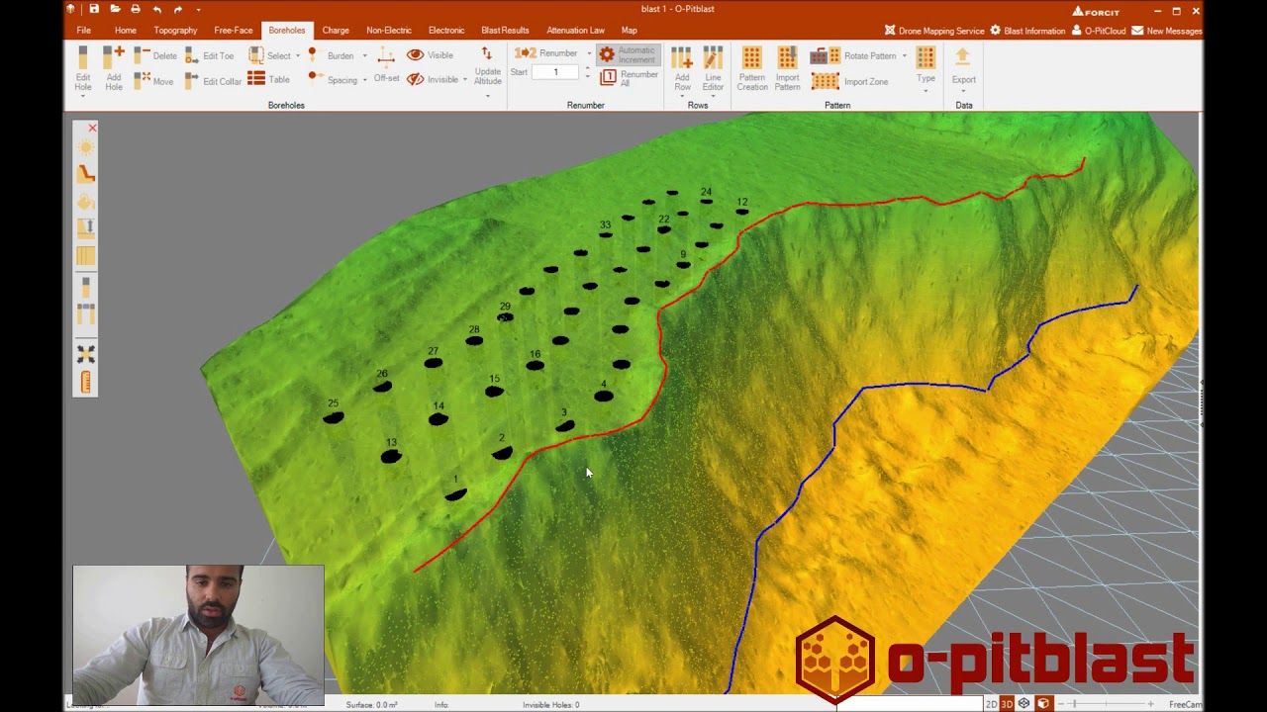This screenshot has height=712, width=1267.
Task: Toggle the terrain height arrow icon
Action: click(x=86, y=228)
